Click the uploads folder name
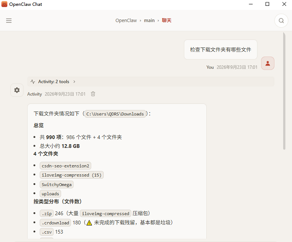Screen dimensions: 292x242 (x=50, y=194)
